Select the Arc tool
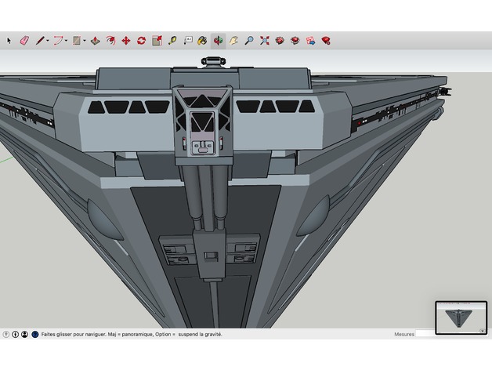 58,41
